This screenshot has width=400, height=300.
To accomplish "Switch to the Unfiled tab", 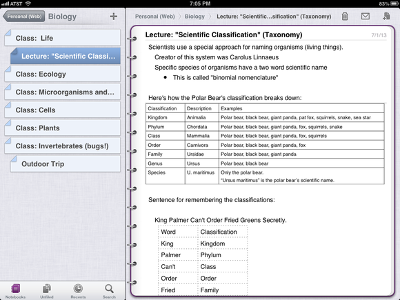I will 47,291.
